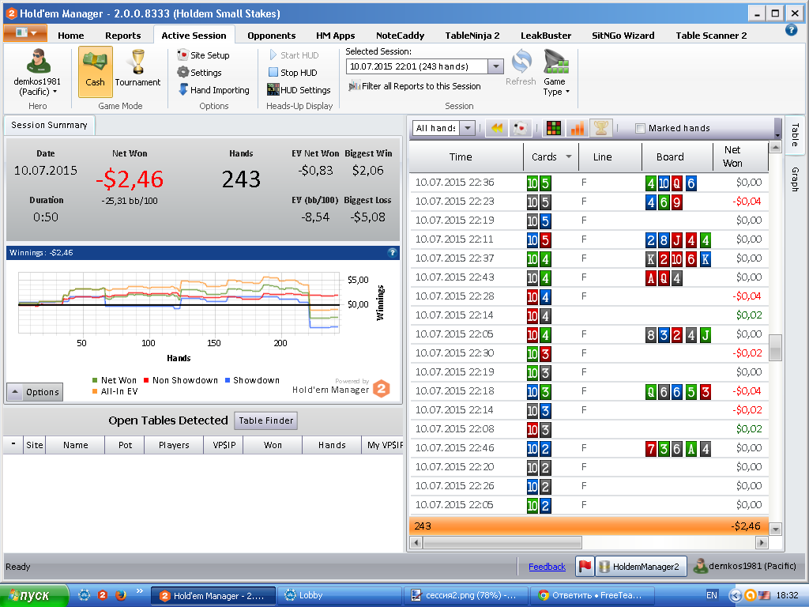The image size is (809, 607).
Task: Open HUD Settings
Action: pos(299,90)
